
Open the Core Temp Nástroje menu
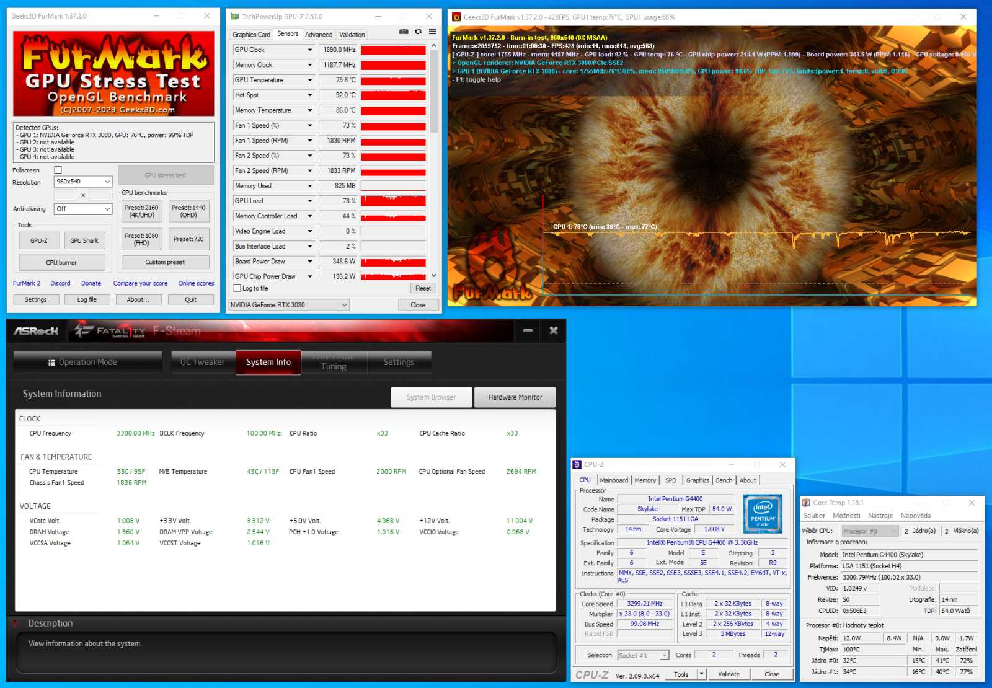click(x=880, y=516)
